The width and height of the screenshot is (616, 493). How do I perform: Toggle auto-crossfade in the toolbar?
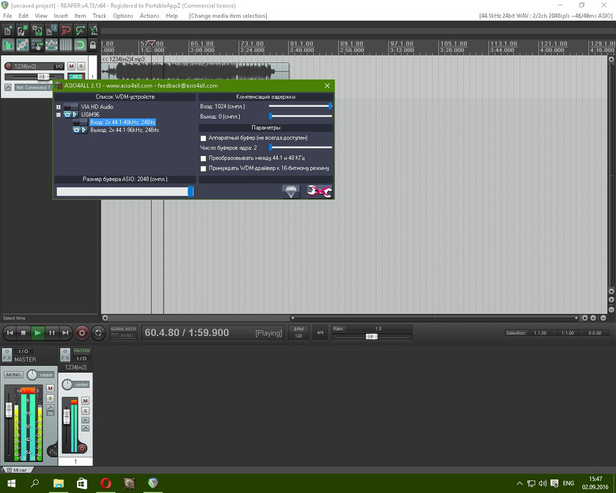pyautogui.click(x=7, y=45)
